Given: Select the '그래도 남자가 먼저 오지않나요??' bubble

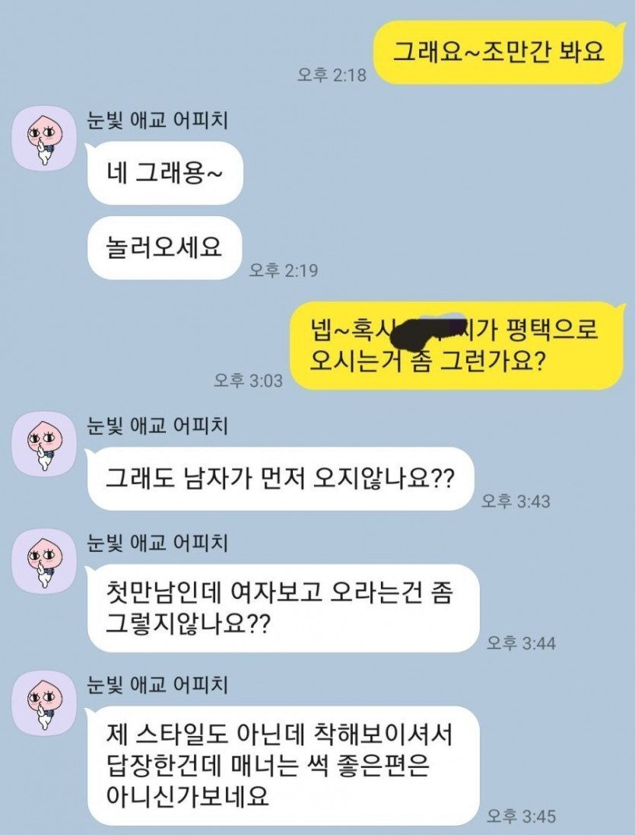Looking at the screenshot, I should (x=280, y=479).
